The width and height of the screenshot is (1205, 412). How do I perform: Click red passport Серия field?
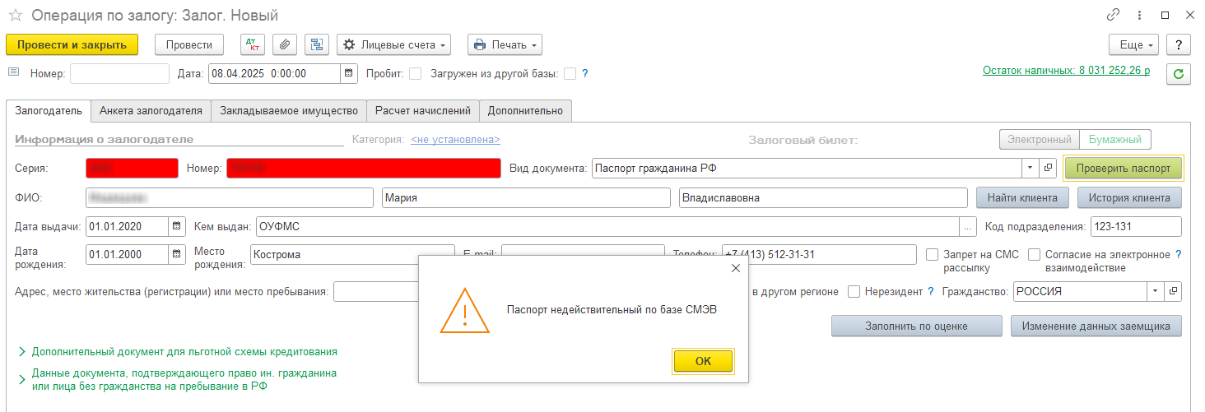click(x=132, y=168)
